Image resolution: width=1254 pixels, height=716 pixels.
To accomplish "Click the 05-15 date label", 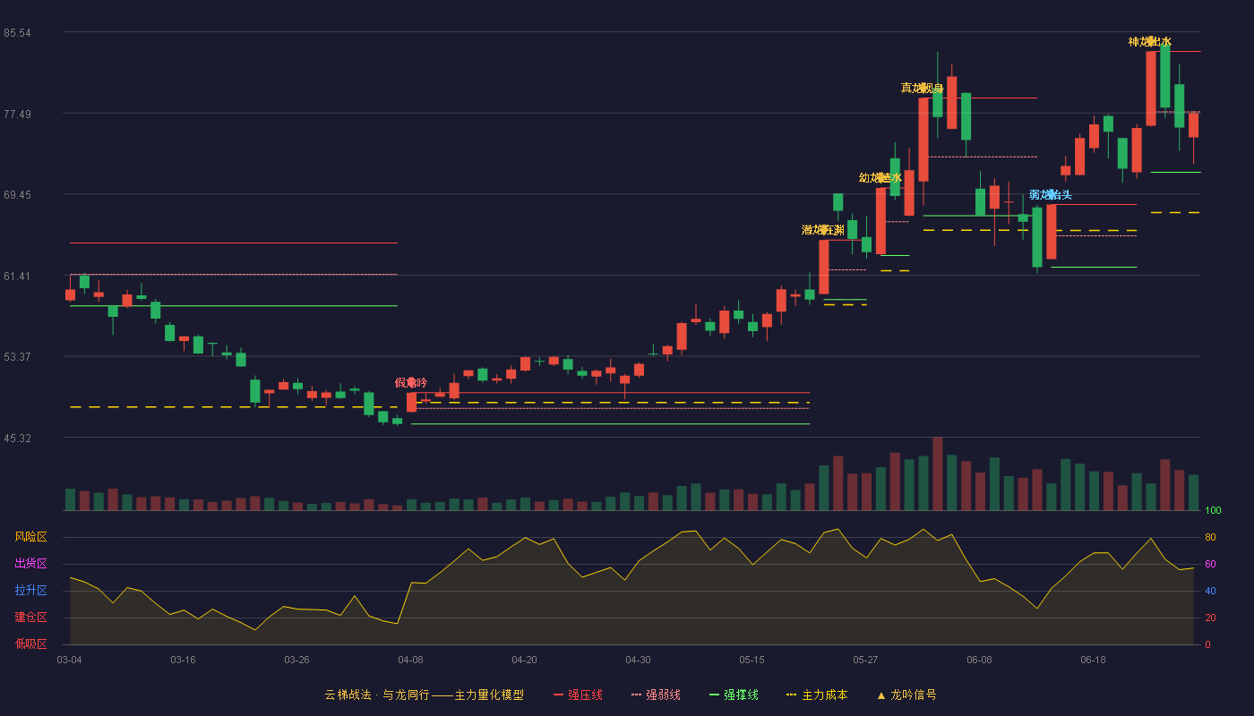I will click(752, 660).
